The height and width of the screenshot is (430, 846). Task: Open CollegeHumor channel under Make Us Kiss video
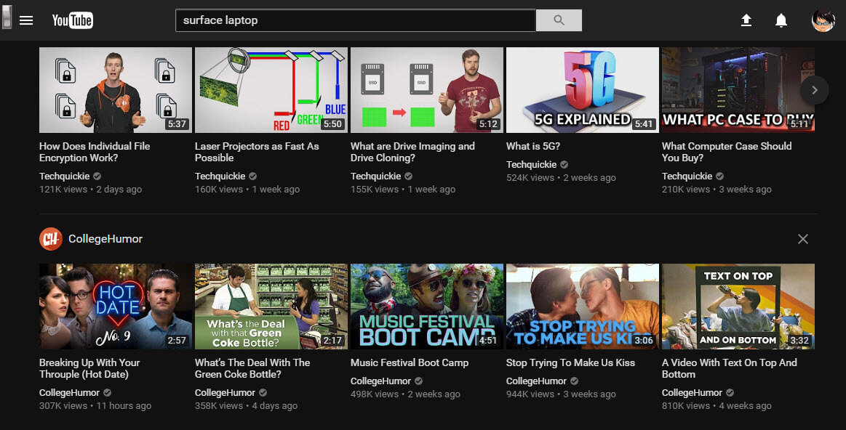pos(536,381)
